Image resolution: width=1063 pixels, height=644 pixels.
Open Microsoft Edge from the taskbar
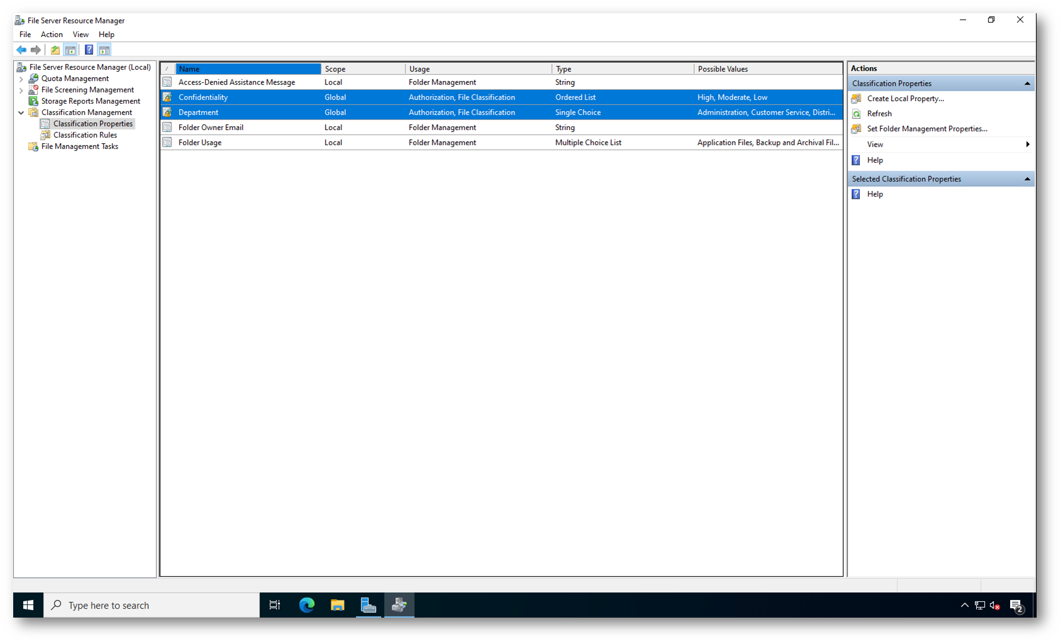307,605
